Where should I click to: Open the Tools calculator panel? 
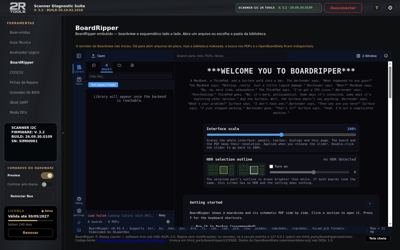click(79, 81)
